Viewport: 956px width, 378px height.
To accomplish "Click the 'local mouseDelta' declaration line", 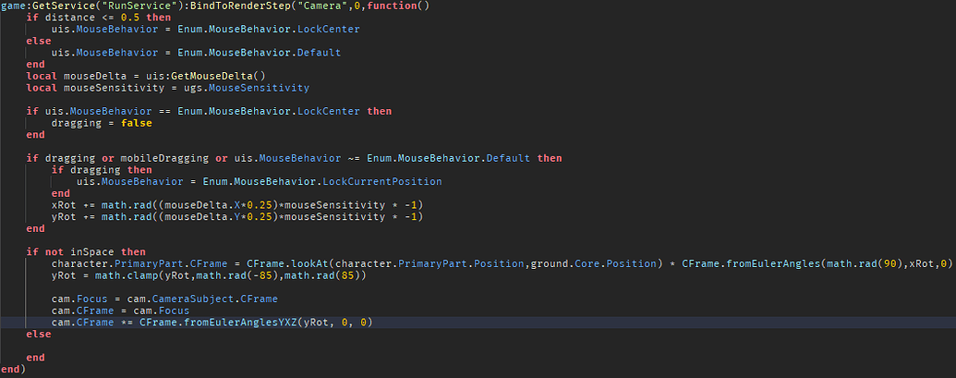I will point(146,76).
